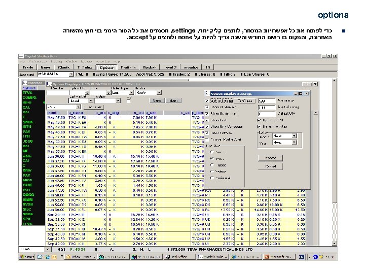Expand the TEVA symbol dropdown at bottom

point(48,249)
